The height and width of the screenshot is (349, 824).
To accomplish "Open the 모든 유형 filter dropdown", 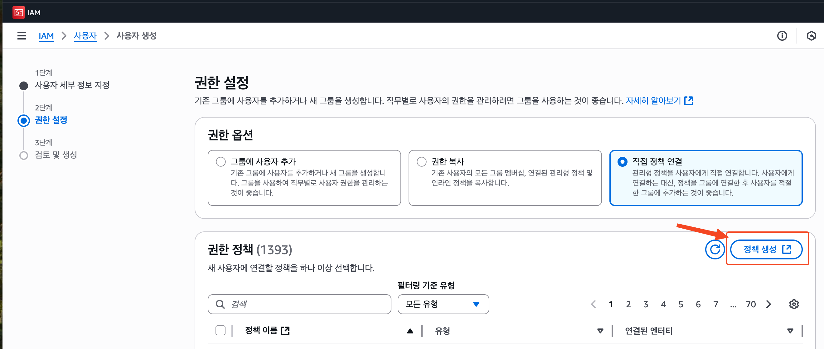I will click(443, 304).
